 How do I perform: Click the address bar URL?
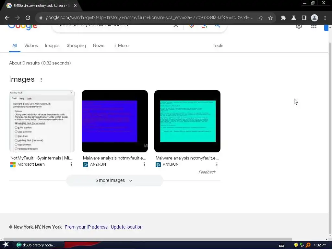[x=149, y=18]
